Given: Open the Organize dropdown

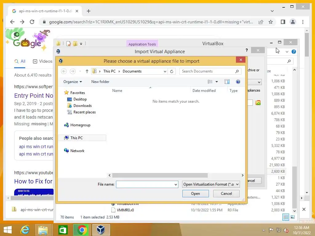Looking at the screenshot, I should coord(73,82).
